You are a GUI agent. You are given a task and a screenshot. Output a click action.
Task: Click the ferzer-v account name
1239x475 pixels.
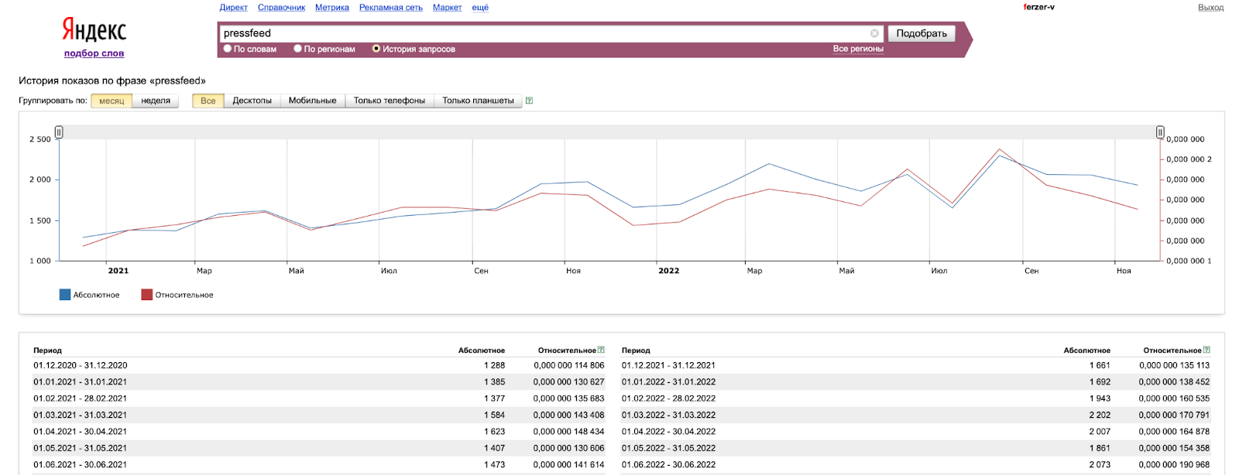click(x=1039, y=7)
